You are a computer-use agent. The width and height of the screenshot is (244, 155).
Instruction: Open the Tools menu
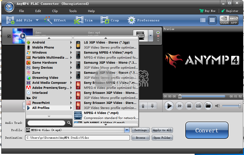pyautogui.click(x=73, y=11)
